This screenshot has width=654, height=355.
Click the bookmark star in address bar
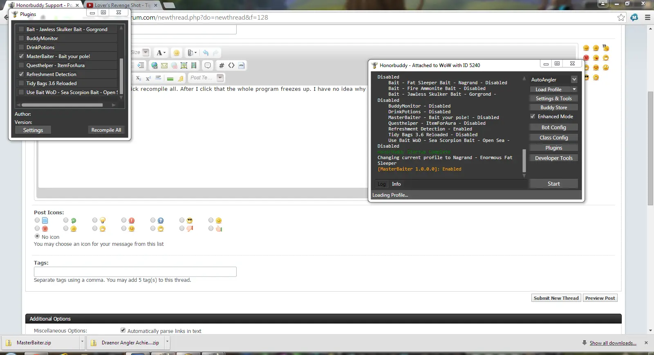(621, 18)
